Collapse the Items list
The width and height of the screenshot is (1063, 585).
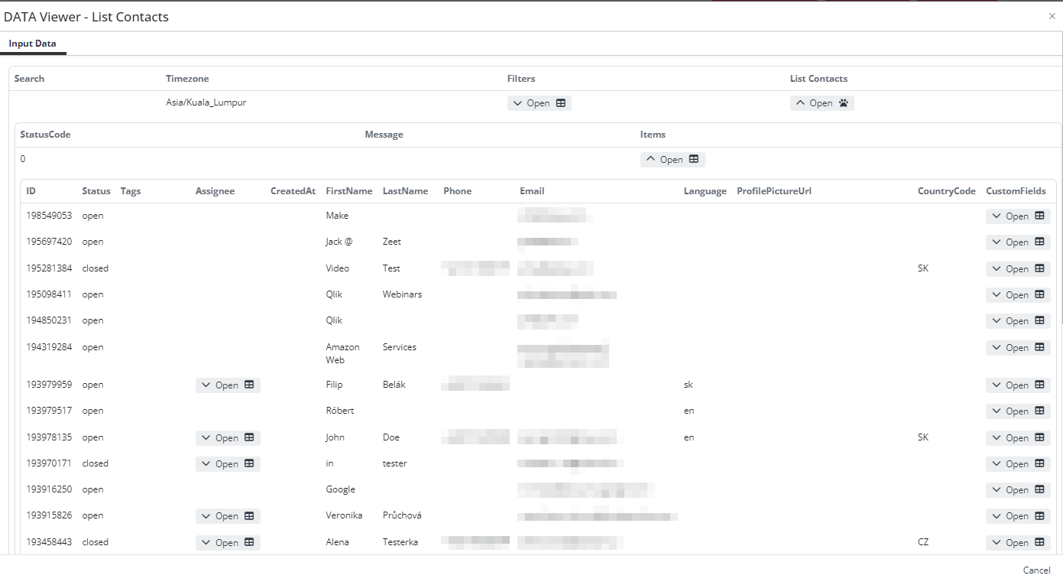(651, 160)
